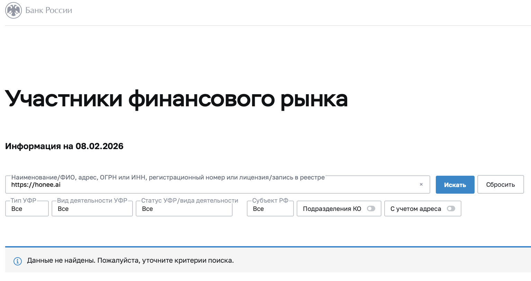The image size is (531, 281).
Task: Click the Информация на 08.02.2026 date text
Action: [x=64, y=146]
